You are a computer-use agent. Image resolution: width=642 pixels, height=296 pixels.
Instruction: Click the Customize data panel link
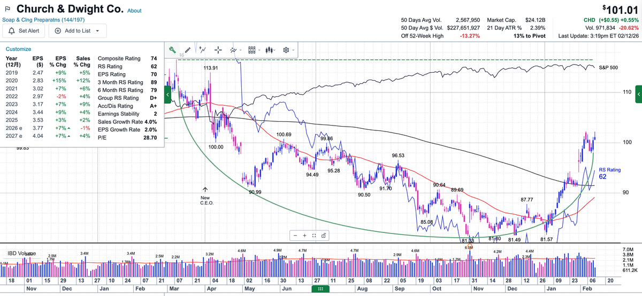(x=18, y=49)
